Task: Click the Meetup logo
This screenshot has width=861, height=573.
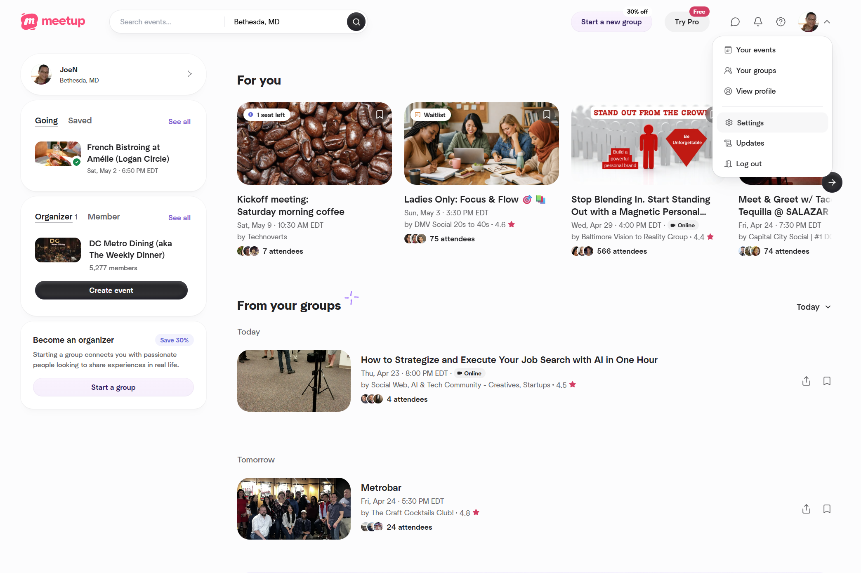Action: pos(53,21)
